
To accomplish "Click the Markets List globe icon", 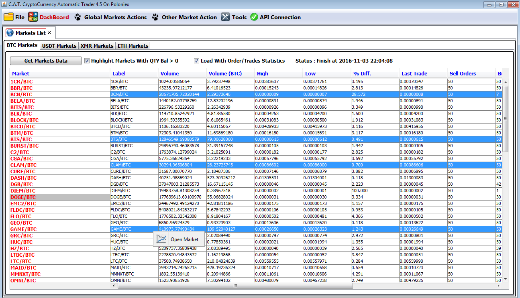I will pyautogui.click(x=10, y=33).
